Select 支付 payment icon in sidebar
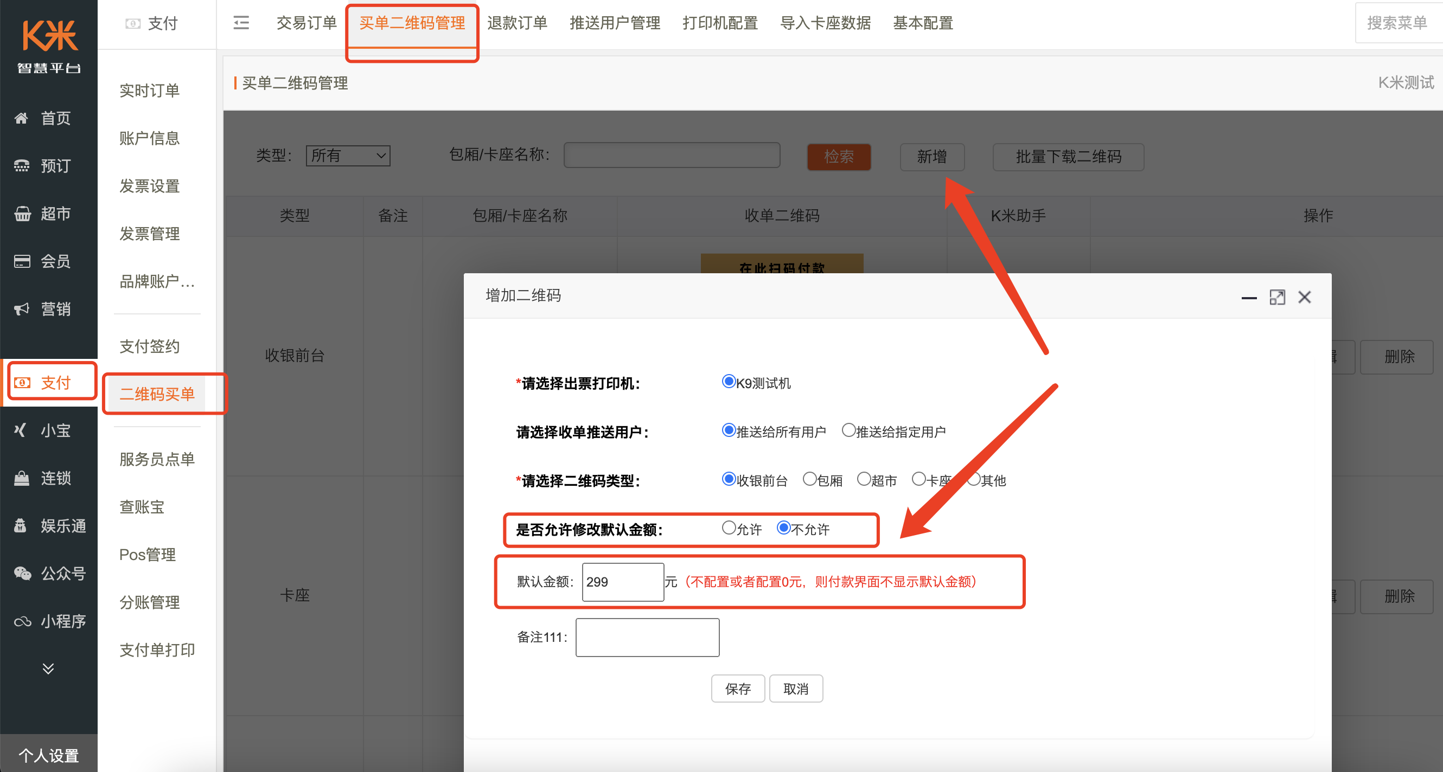The image size is (1443, 772). click(x=22, y=383)
